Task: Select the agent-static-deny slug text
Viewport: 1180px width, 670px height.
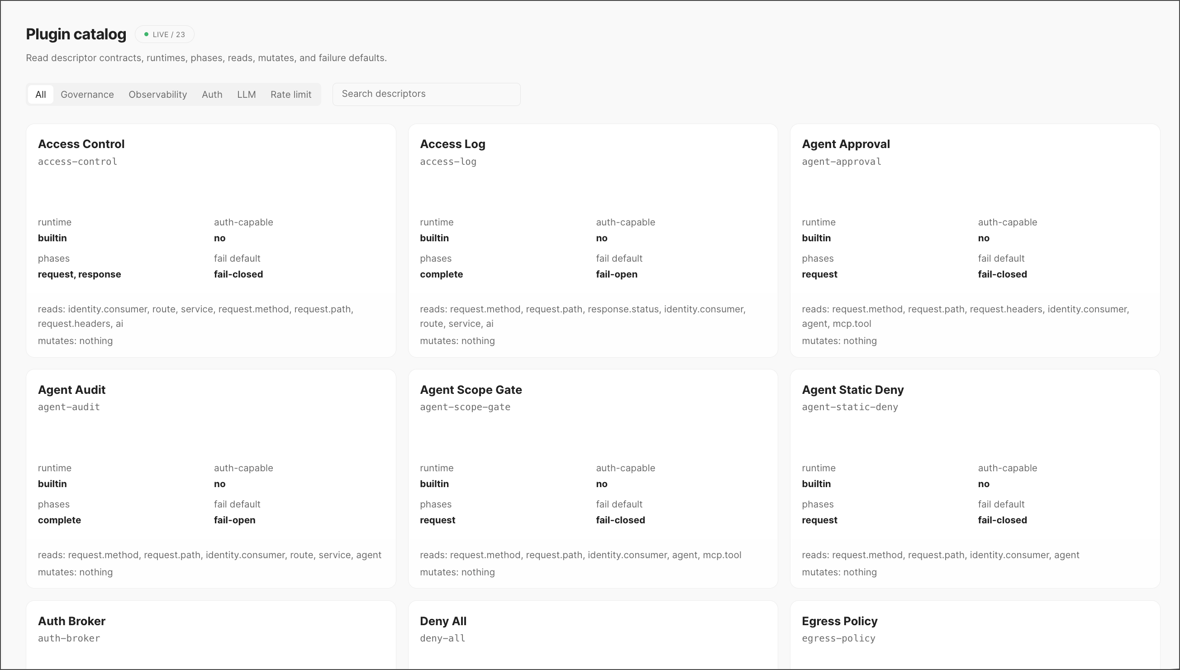Action: tap(850, 407)
